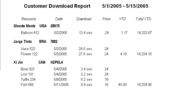This screenshot has height=101, width=178.
Task: Click the Download column header
Action: pyautogui.click(x=84, y=19)
